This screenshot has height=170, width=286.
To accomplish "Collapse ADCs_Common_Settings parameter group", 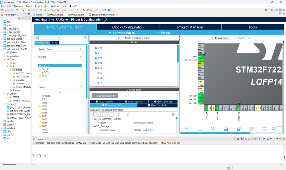I will coord(92,119).
